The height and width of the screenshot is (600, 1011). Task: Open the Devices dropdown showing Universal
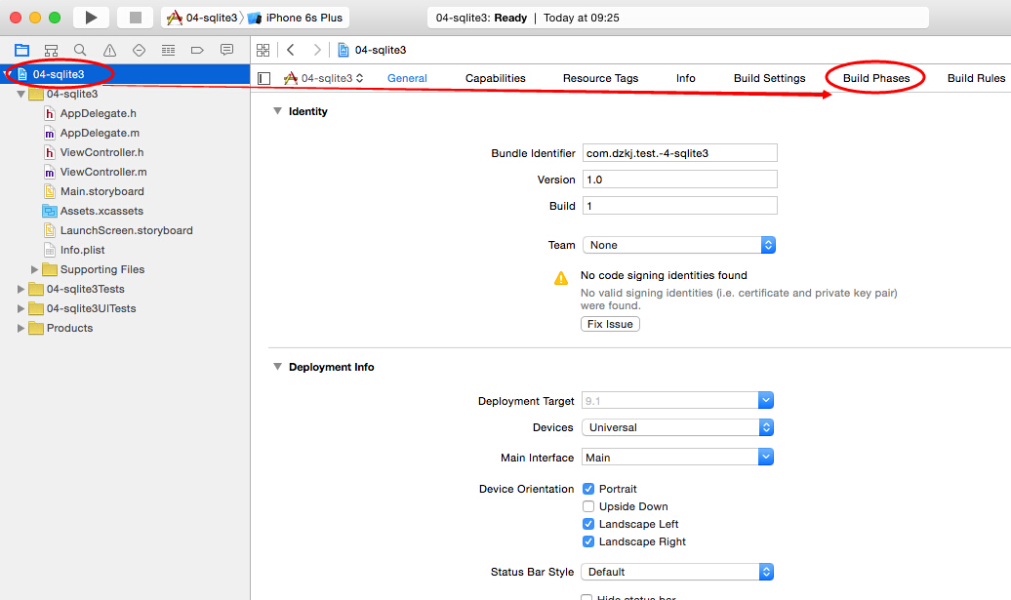pyautogui.click(x=677, y=427)
